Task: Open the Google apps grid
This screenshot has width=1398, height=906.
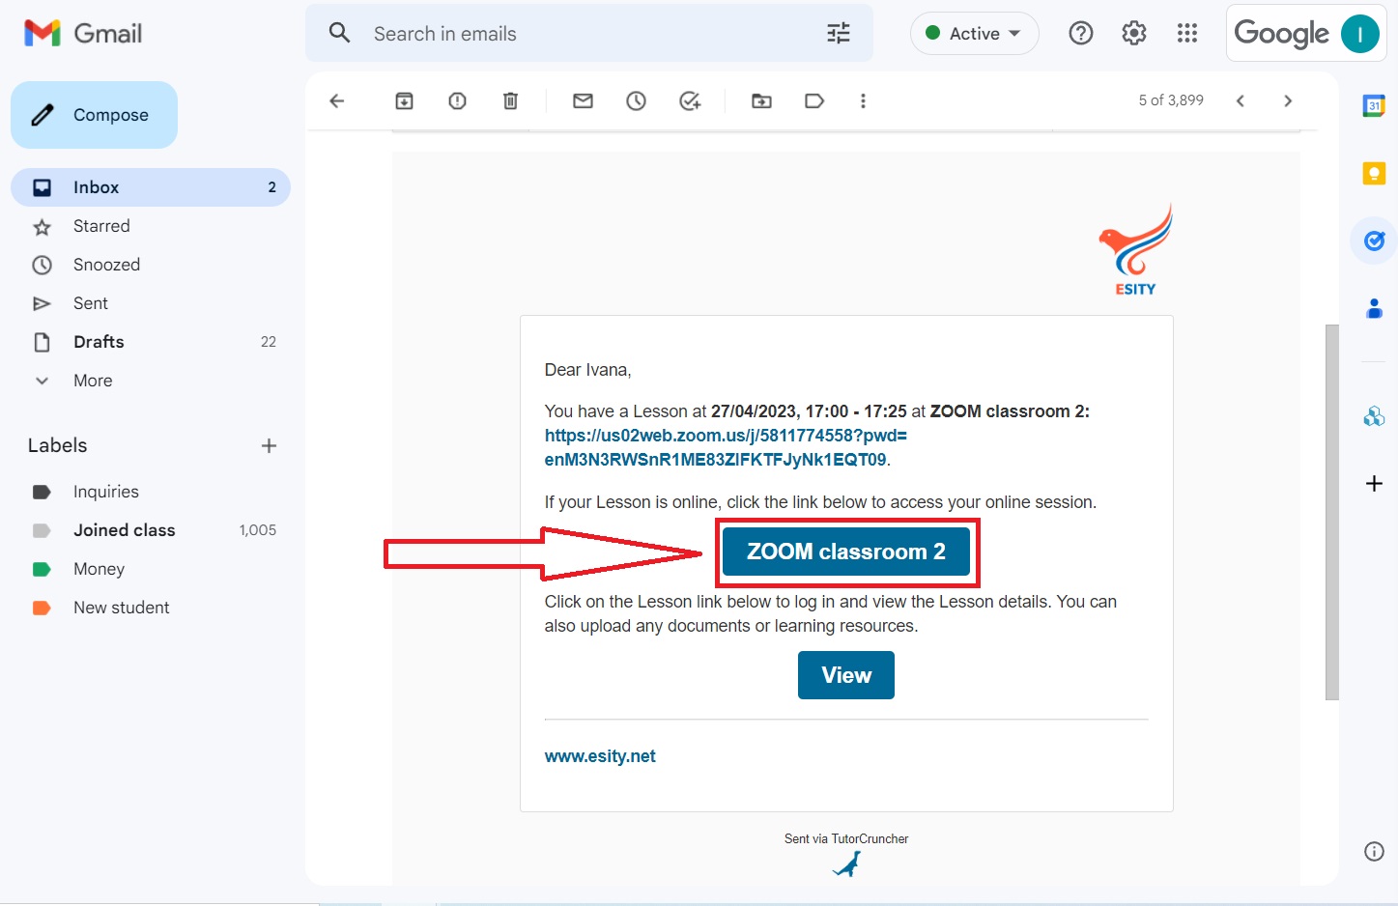Action: click(x=1187, y=33)
